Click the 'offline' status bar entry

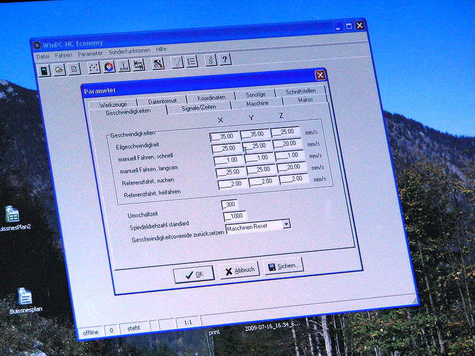[90, 332]
